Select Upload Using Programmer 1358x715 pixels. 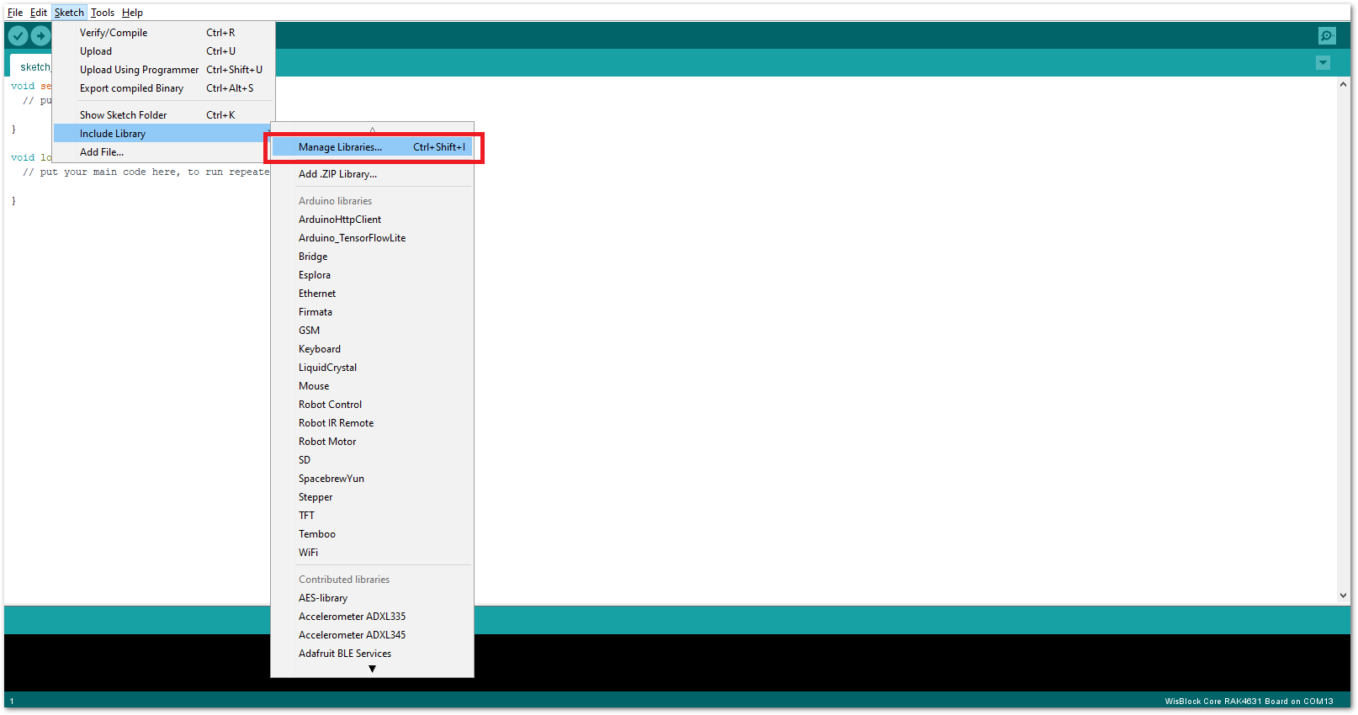(x=163, y=70)
